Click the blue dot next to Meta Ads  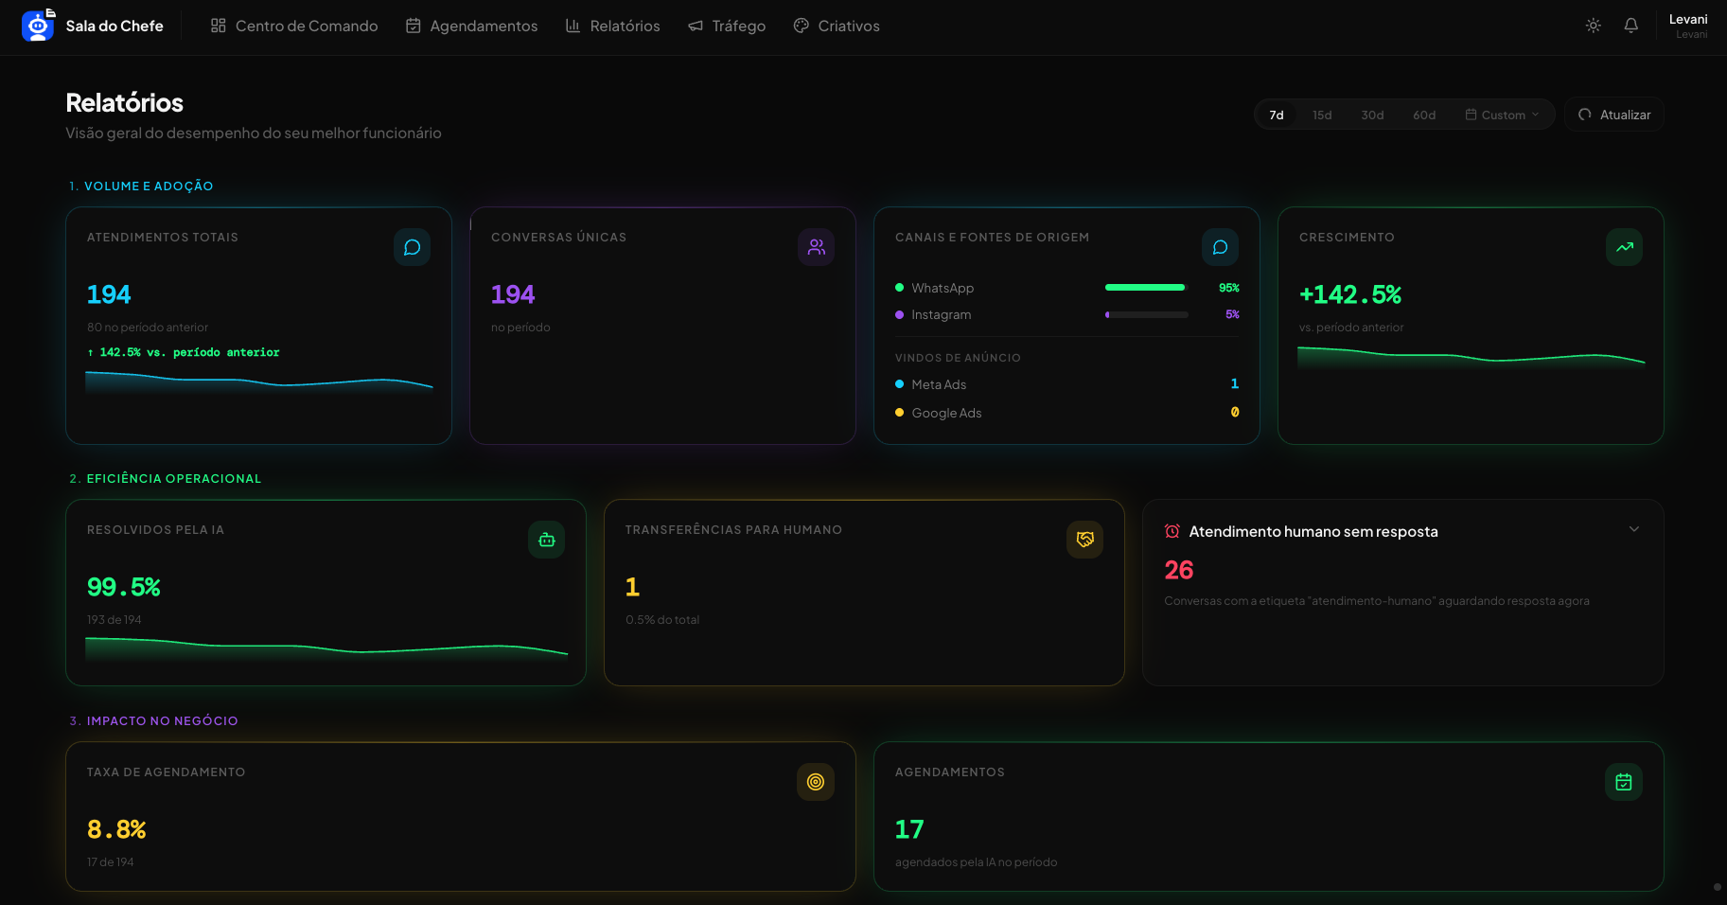pos(899,384)
